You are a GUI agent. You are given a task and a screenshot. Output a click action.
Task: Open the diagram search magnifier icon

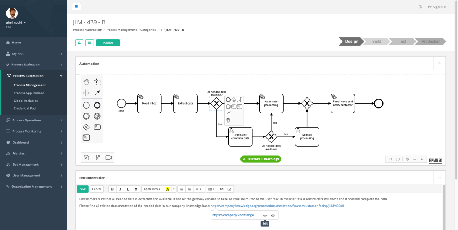(x=390, y=159)
